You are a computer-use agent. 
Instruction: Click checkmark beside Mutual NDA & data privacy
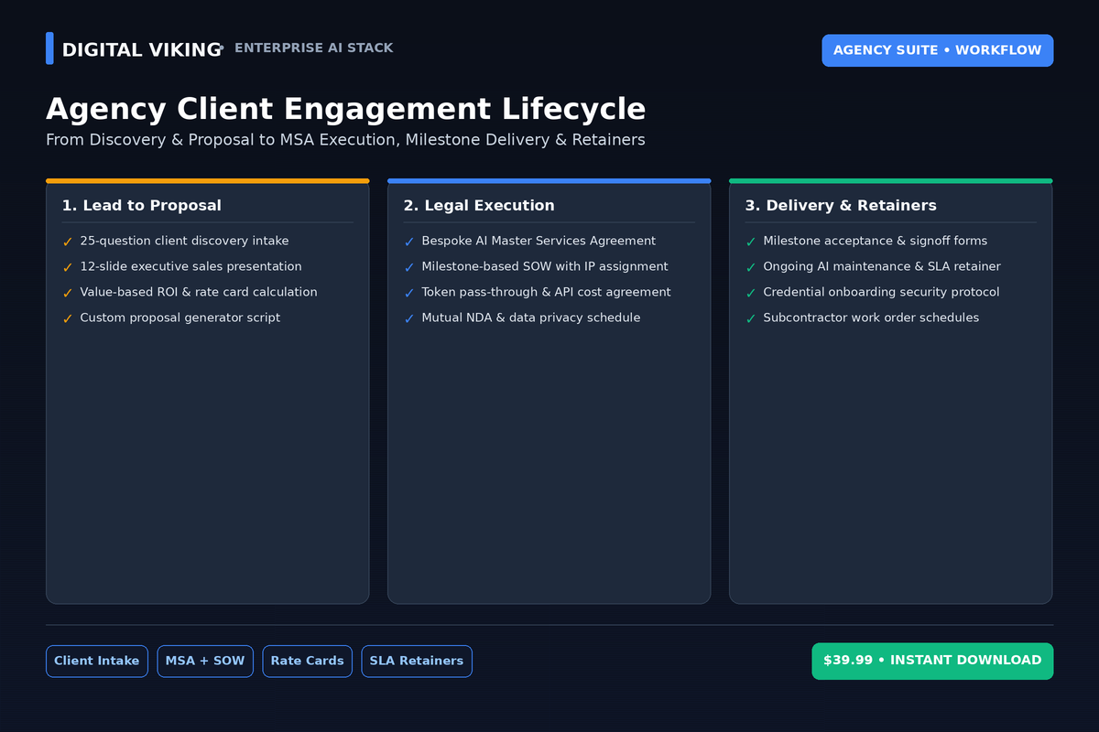click(x=409, y=319)
